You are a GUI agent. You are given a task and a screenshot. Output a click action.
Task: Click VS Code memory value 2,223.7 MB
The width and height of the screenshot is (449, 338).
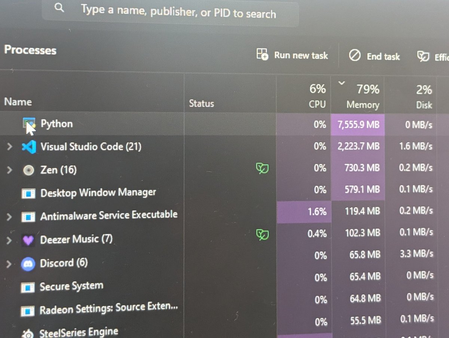tap(358, 146)
